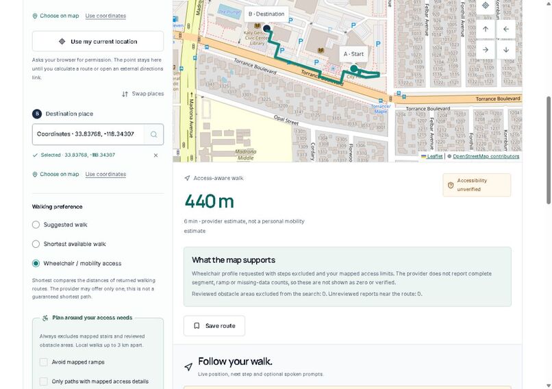Viewport: 552px width, 389px height.
Task: Click the destination search magnifier icon
Action: click(x=154, y=134)
